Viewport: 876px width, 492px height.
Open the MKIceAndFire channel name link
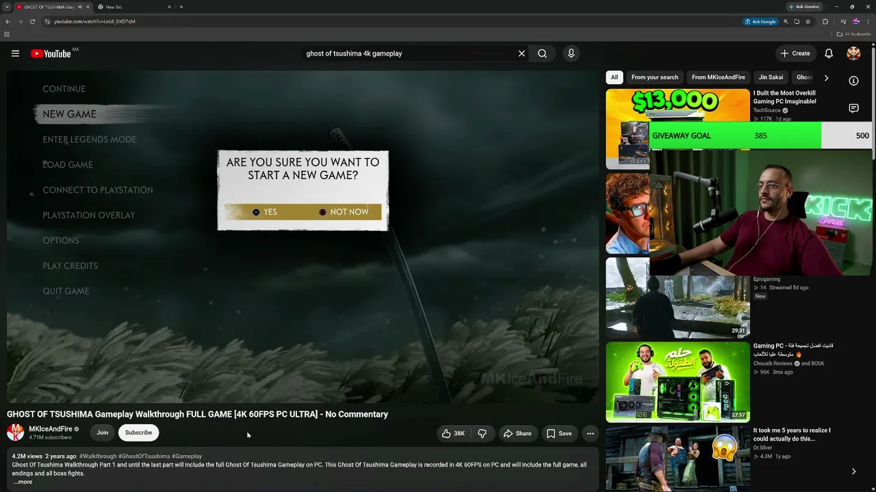click(51, 429)
